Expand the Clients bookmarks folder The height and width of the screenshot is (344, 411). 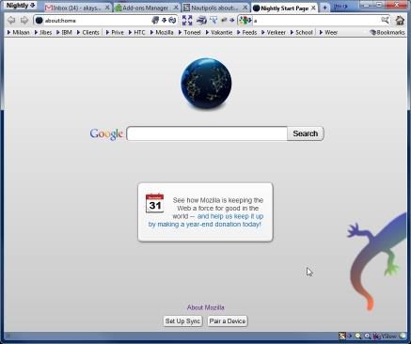tap(88, 32)
